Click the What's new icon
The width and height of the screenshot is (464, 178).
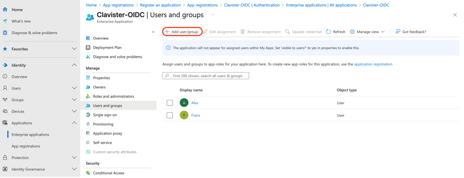click(x=5, y=21)
